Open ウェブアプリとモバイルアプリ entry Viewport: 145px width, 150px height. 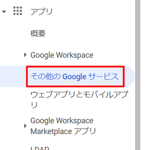[x=79, y=99]
